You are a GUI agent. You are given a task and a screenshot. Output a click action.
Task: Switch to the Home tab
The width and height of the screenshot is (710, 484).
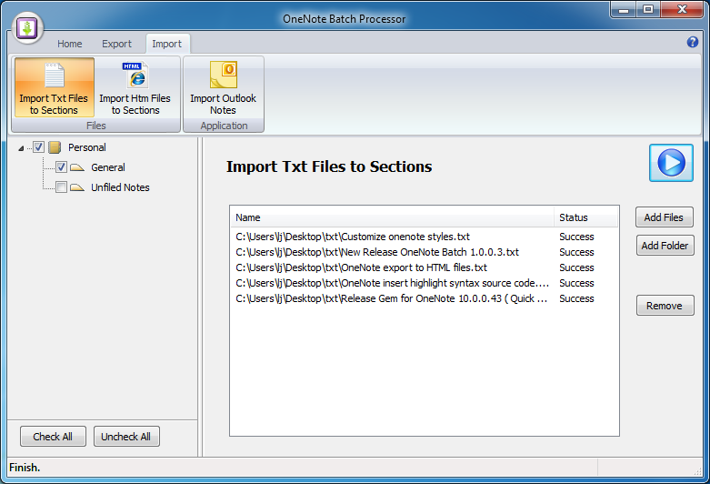(x=70, y=44)
